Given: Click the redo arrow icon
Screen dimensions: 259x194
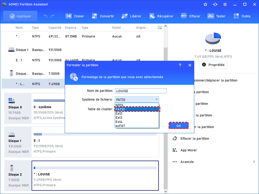Looking at the screenshot, I should [x=52, y=16].
